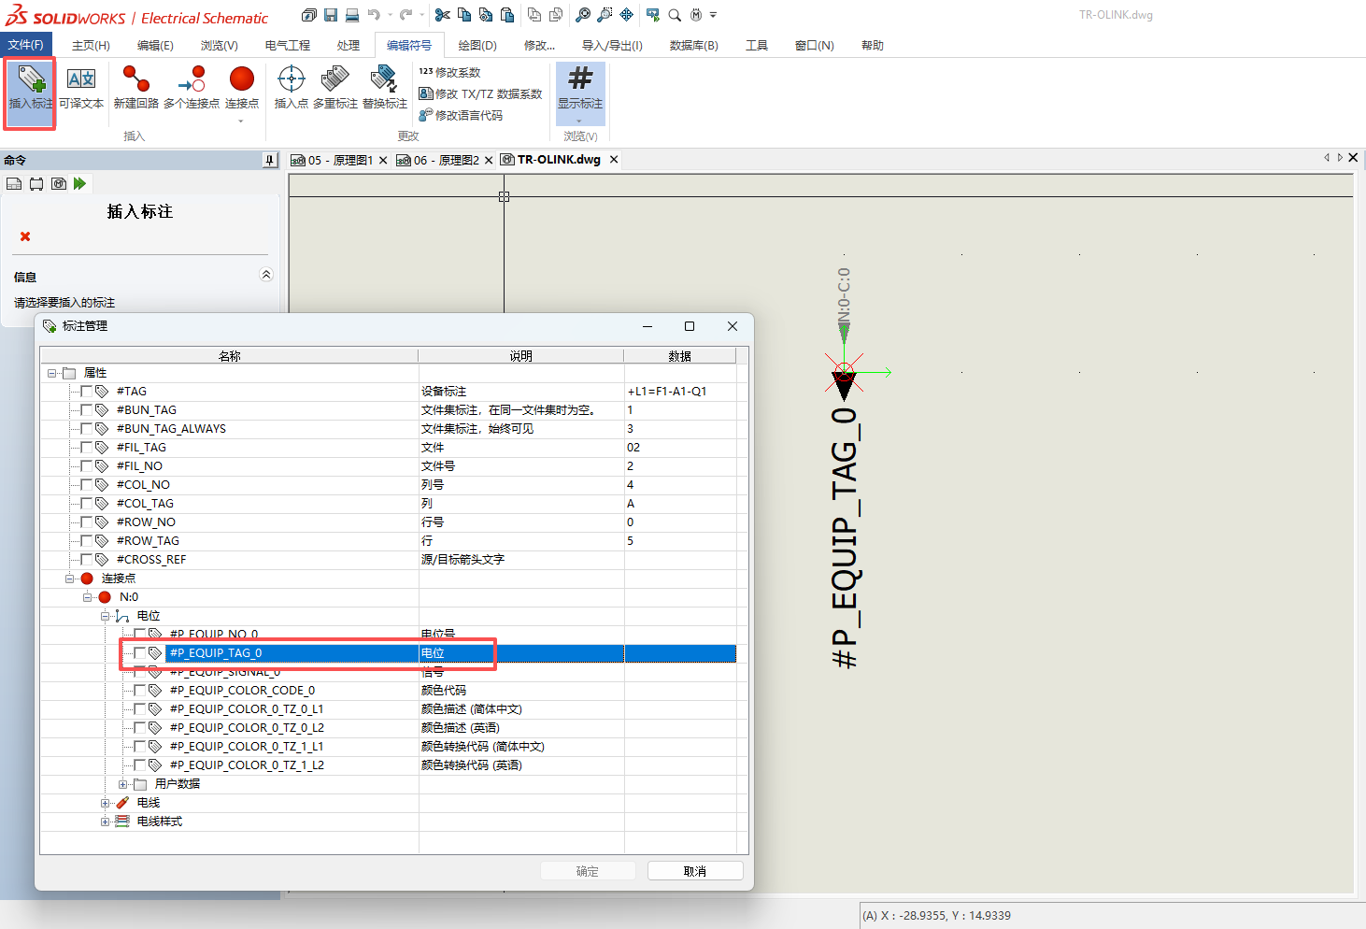Choose Multiple Connection Points (多个连接点) tool
Viewport: 1366px width, 929px height.
pos(192,82)
